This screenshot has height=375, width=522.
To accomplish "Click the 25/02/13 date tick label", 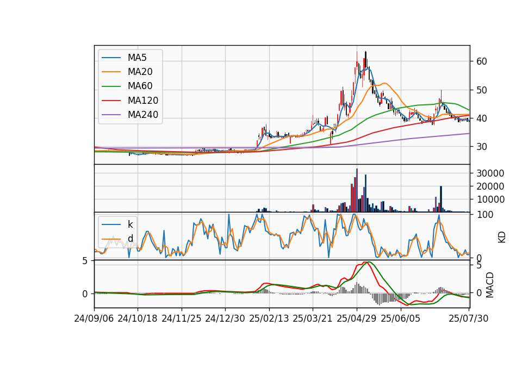I will pos(269,318).
